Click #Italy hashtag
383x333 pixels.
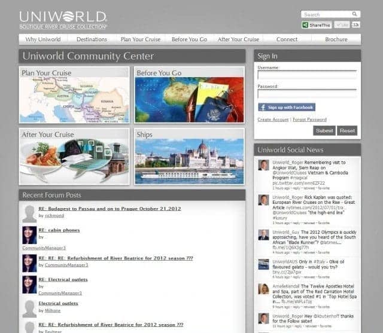(x=319, y=262)
